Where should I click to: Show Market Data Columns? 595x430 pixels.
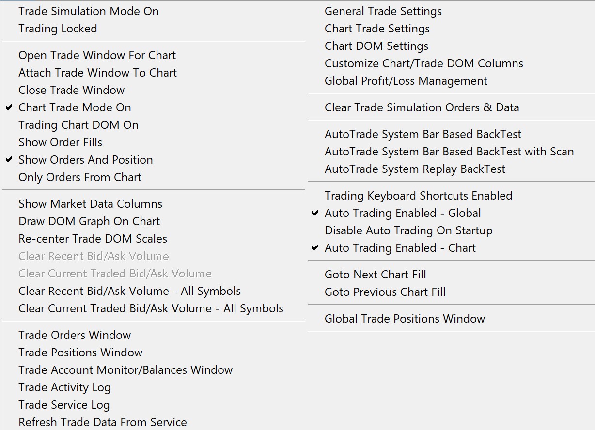[90, 204]
